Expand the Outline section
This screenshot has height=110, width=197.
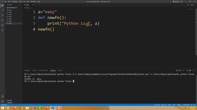tap(14, 100)
